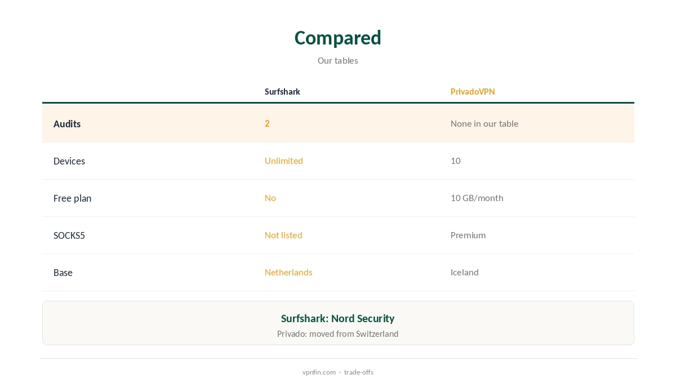Viewport: 676px width, 383px height.
Task: Click the "Iceland" base value
Action: [465, 272]
